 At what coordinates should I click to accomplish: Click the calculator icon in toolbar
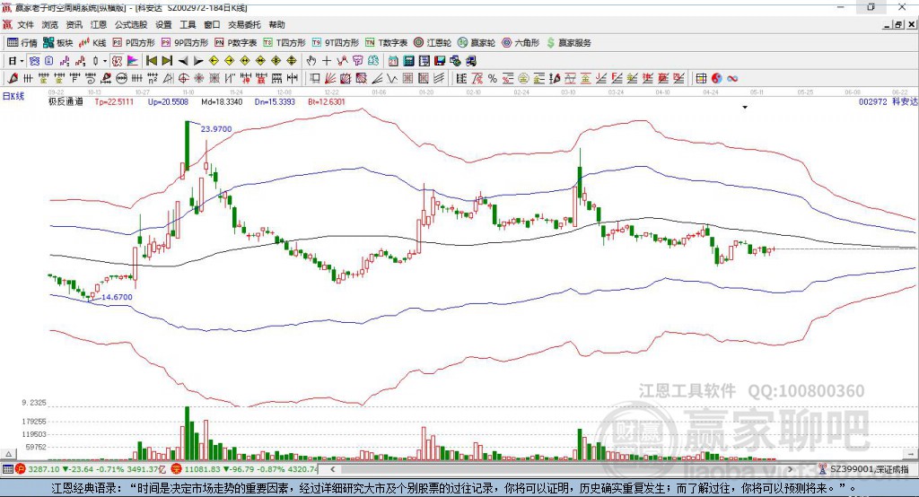pos(408,61)
